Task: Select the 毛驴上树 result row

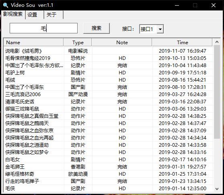Action: (x=108, y=72)
